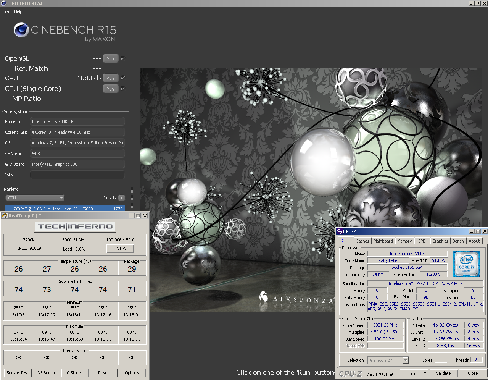
Task: Toggle the CPU test checkbox
Action: [123, 78]
